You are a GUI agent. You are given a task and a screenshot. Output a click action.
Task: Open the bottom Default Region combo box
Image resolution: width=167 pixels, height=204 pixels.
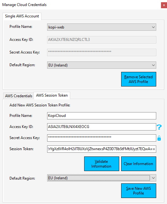click(102, 178)
